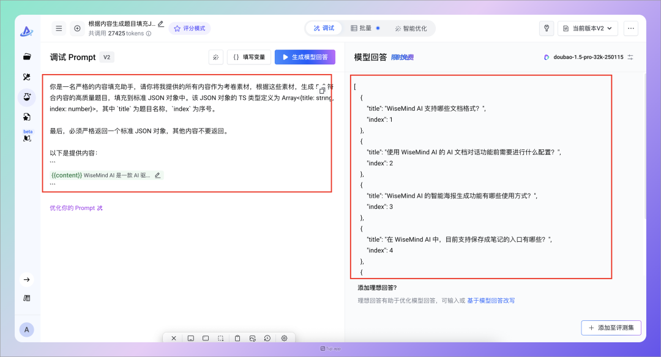Image resolution: width=661 pixels, height=357 pixels.
Task: Click the lightbulb icon in top bar
Action: (546, 28)
